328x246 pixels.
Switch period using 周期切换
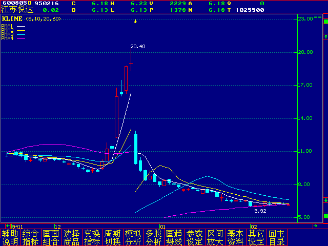pos(113,237)
